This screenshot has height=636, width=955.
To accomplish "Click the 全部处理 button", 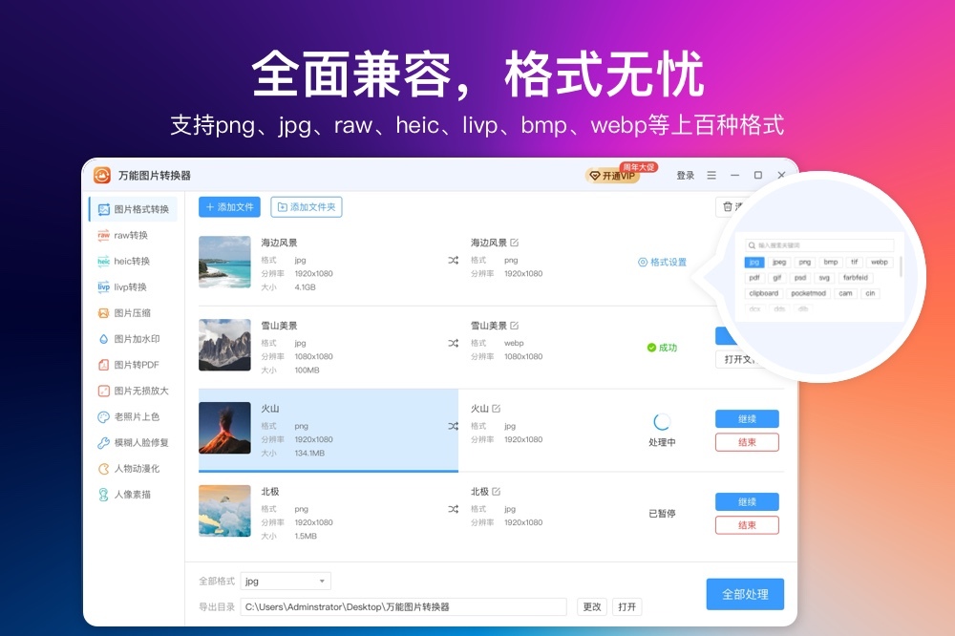I will point(745,594).
